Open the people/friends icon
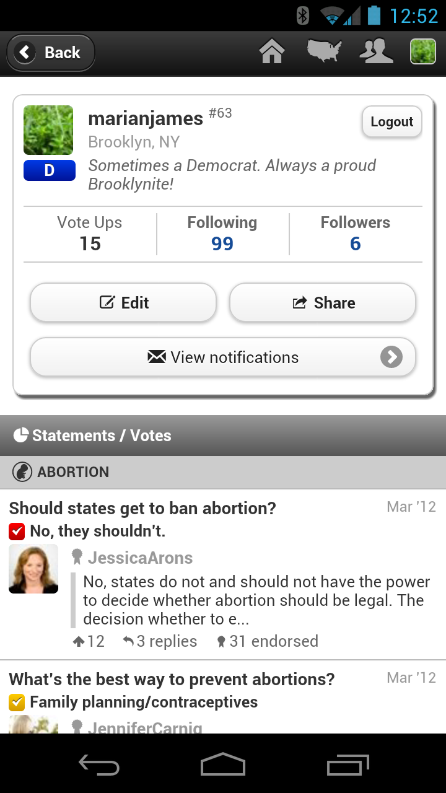This screenshot has width=446, height=793. 376,52
